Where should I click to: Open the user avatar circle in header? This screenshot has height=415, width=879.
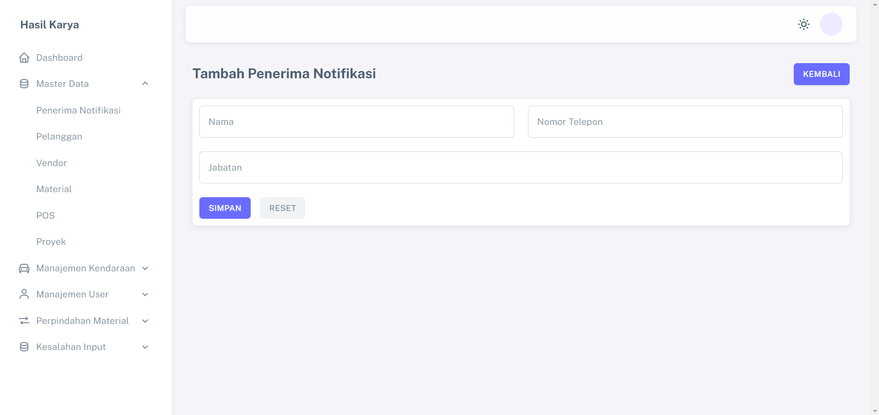click(830, 24)
